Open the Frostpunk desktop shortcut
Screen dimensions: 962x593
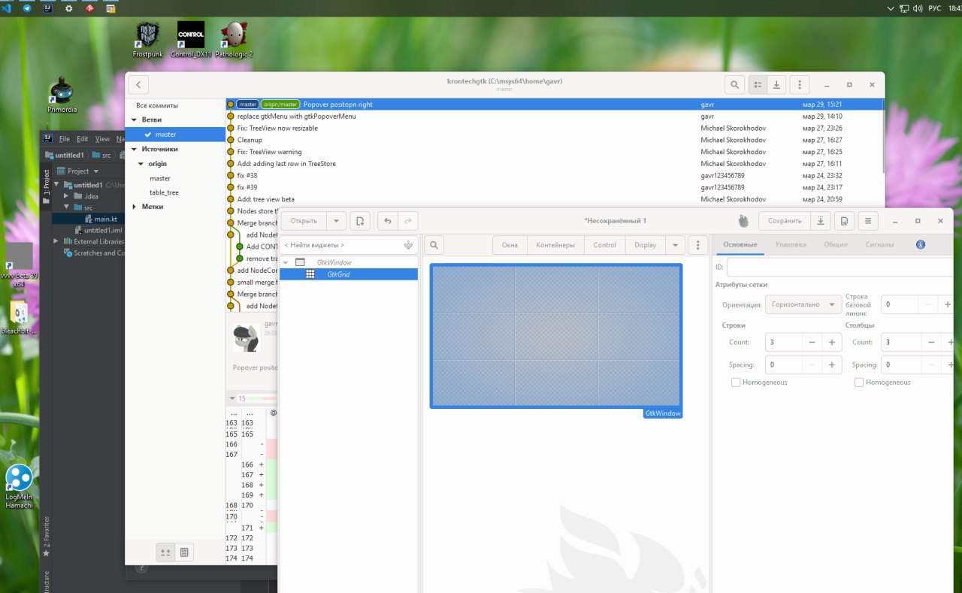[147, 39]
